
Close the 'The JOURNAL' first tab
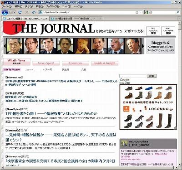click(x=46, y=19)
